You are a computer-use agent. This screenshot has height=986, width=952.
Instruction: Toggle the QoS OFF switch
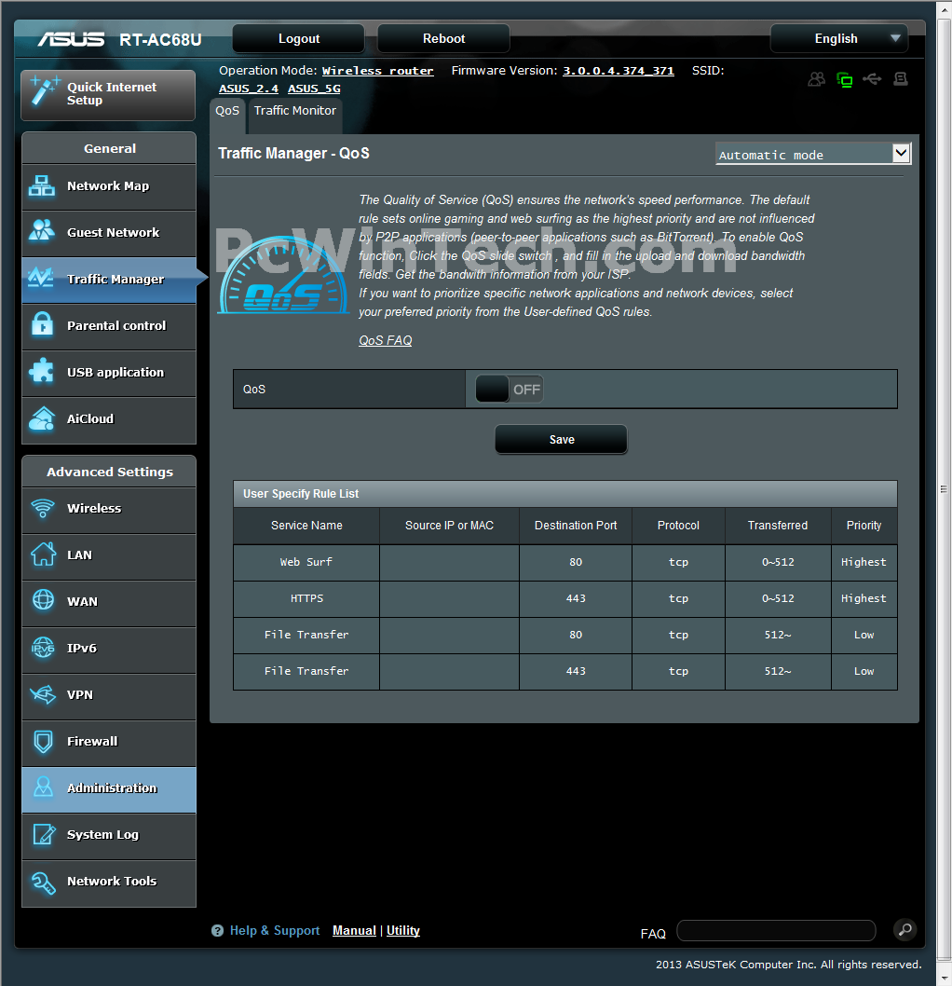[509, 390]
